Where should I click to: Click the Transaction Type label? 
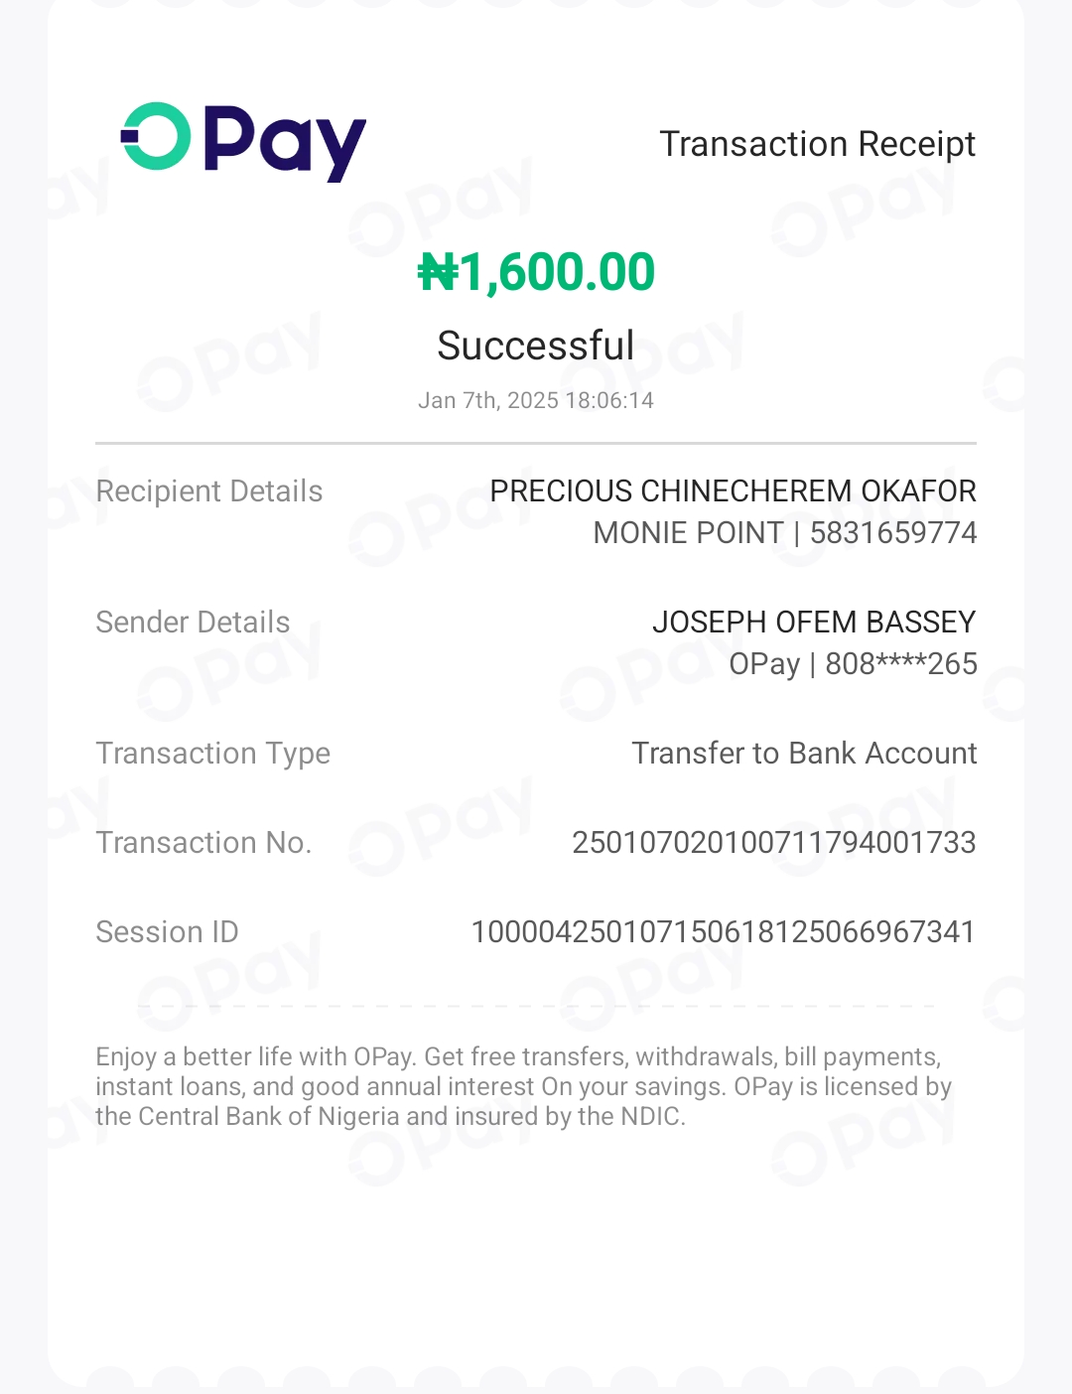point(212,754)
